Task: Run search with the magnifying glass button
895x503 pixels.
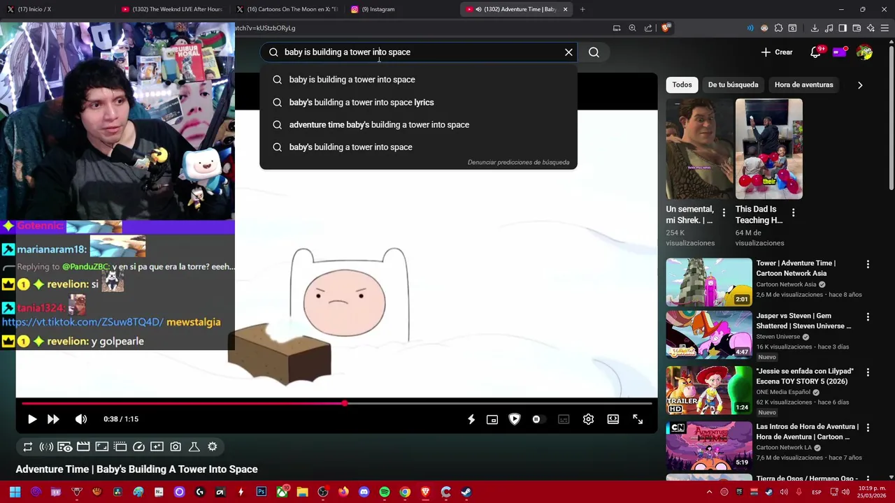Action: [x=594, y=52]
